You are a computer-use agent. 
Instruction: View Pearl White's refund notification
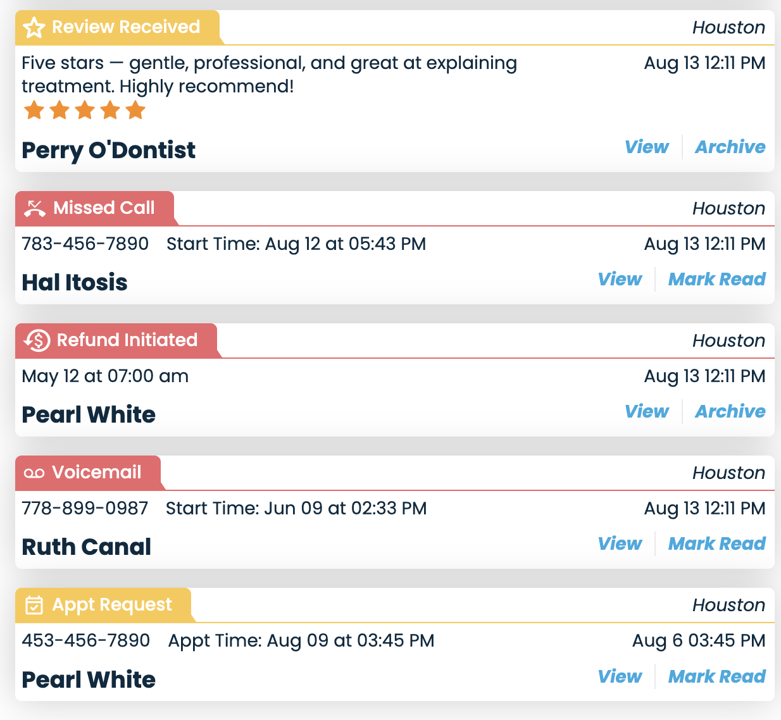click(x=646, y=411)
